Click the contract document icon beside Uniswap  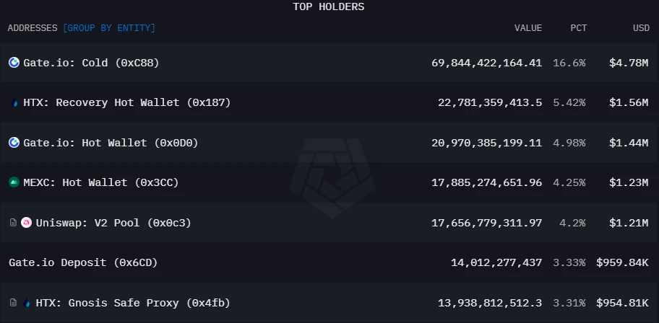point(13,223)
